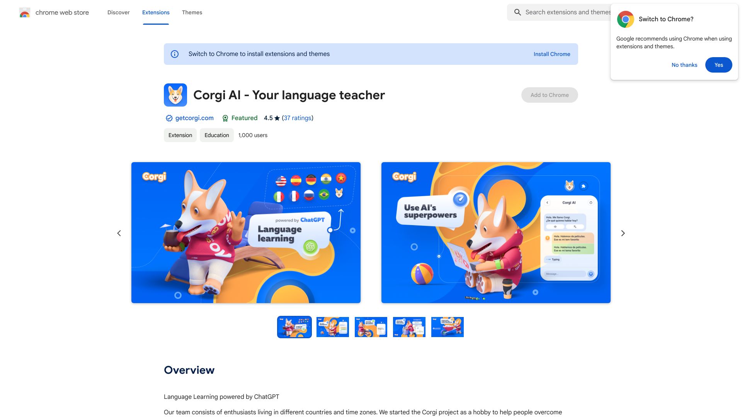Click the Chrome Web Store rainbow logo

coord(24,12)
